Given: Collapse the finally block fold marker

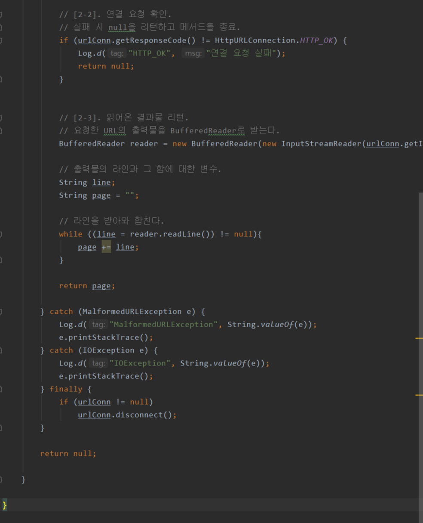Looking at the screenshot, I should pyautogui.click(x=1, y=389).
